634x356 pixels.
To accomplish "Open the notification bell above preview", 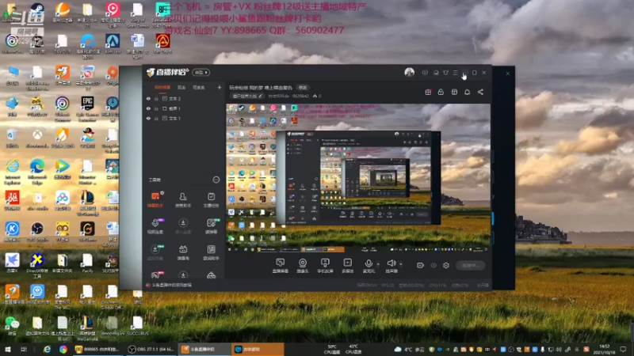I will pyautogui.click(x=467, y=92).
